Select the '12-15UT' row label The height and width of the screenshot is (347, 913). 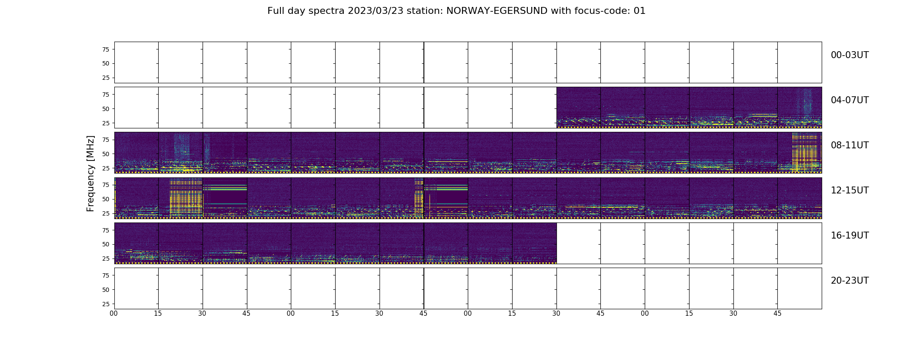pyautogui.click(x=850, y=190)
